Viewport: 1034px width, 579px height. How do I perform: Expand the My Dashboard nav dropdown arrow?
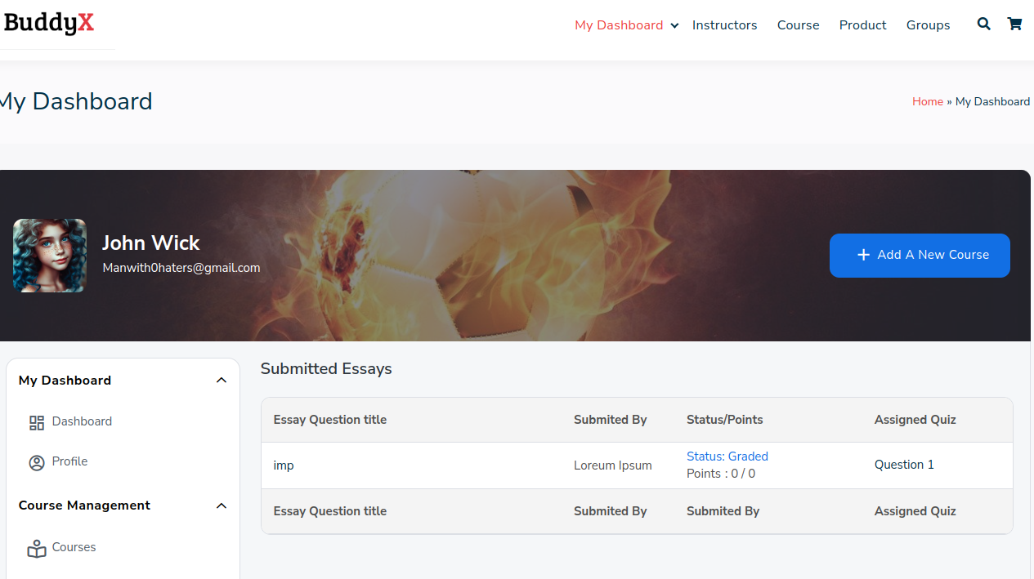coord(674,26)
